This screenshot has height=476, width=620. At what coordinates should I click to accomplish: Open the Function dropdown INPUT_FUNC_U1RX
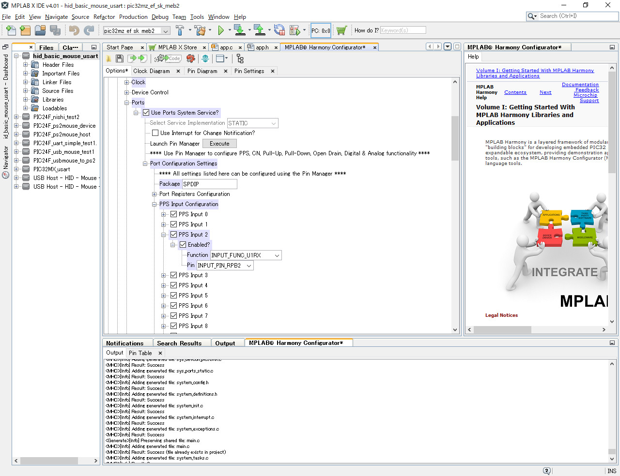pyautogui.click(x=246, y=255)
